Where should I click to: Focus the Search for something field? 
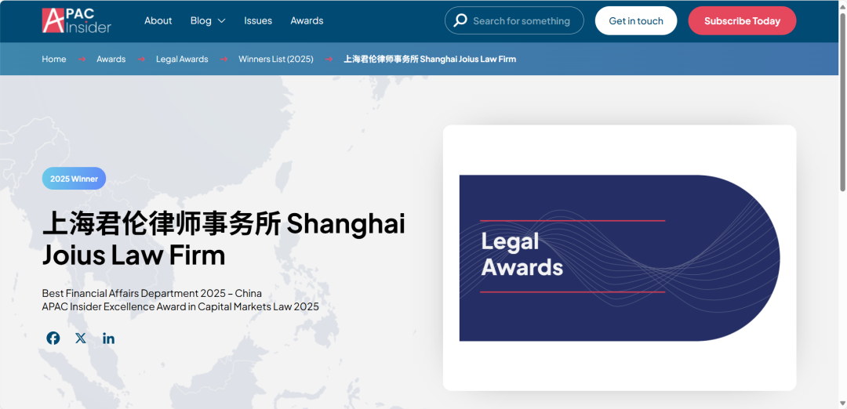(514, 20)
